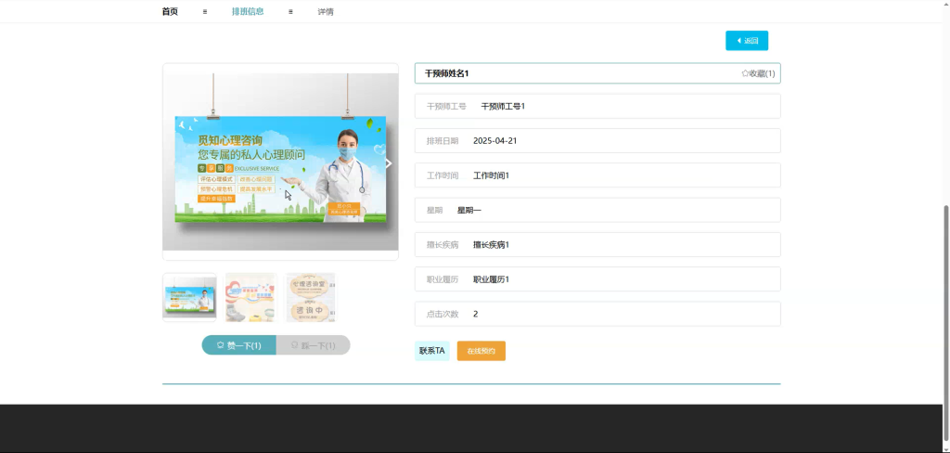
Task: Click the date 2025-04-21
Action: point(495,141)
